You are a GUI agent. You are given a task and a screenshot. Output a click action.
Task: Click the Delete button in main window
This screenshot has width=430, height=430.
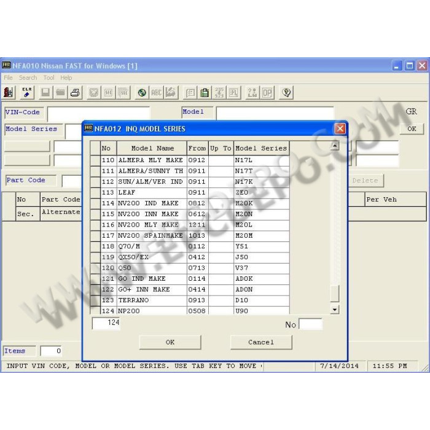pos(365,181)
